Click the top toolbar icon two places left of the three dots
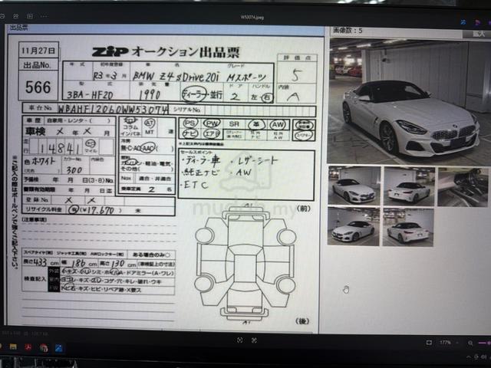 (15, 15)
